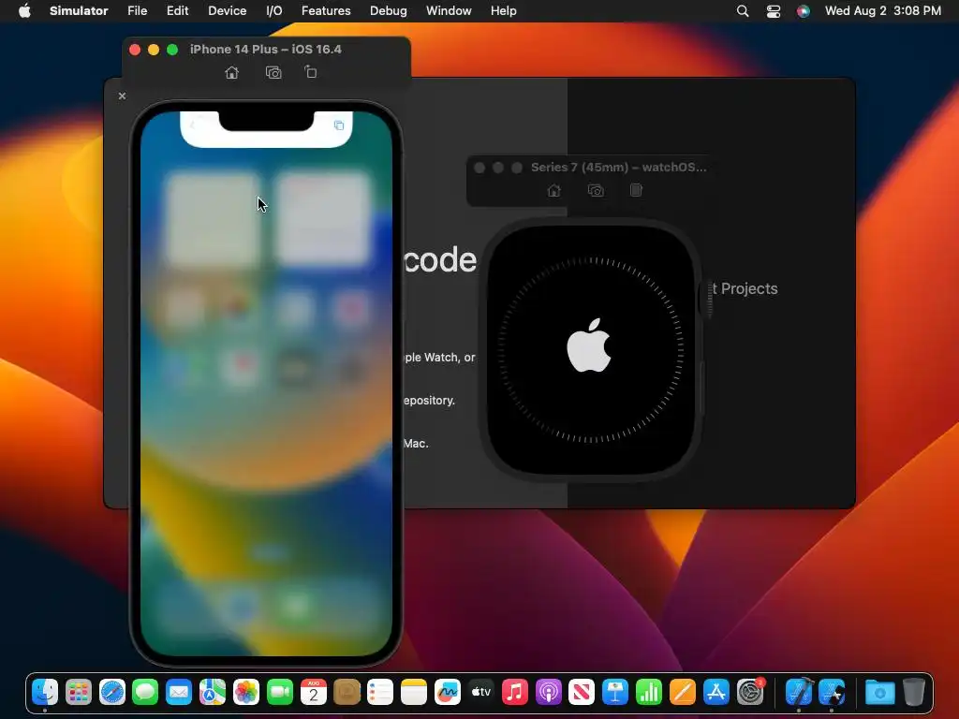Open Downloads folder in the Dock
Screen dimensions: 959x719
pyautogui.click(x=880, y=692)
